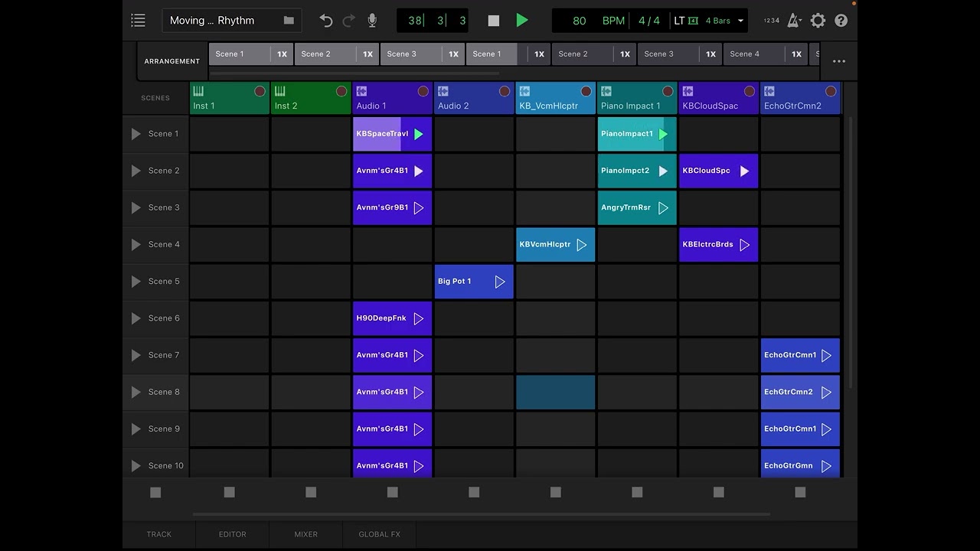Open the 4 Bars quantize dropdown
The height and width of the screenshot is (551, 980).
(724, 21)
